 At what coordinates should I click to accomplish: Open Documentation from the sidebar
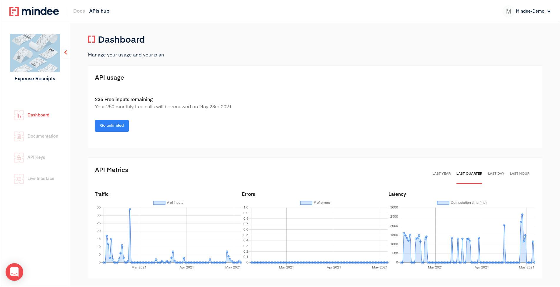(43, 136)
